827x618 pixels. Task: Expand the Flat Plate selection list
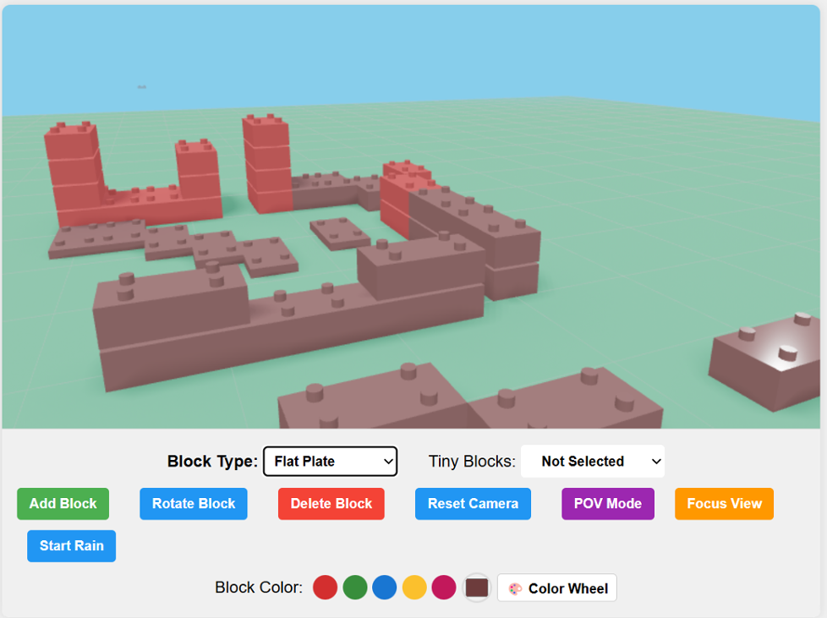(x=329, y=462)
